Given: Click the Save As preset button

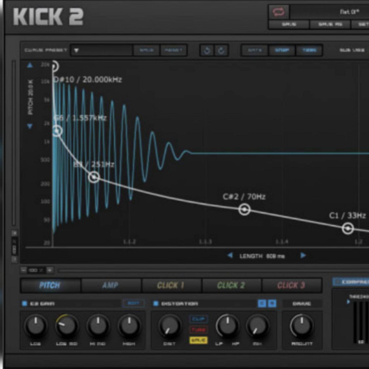Looking at the screenshot, I should coord(330,25).
